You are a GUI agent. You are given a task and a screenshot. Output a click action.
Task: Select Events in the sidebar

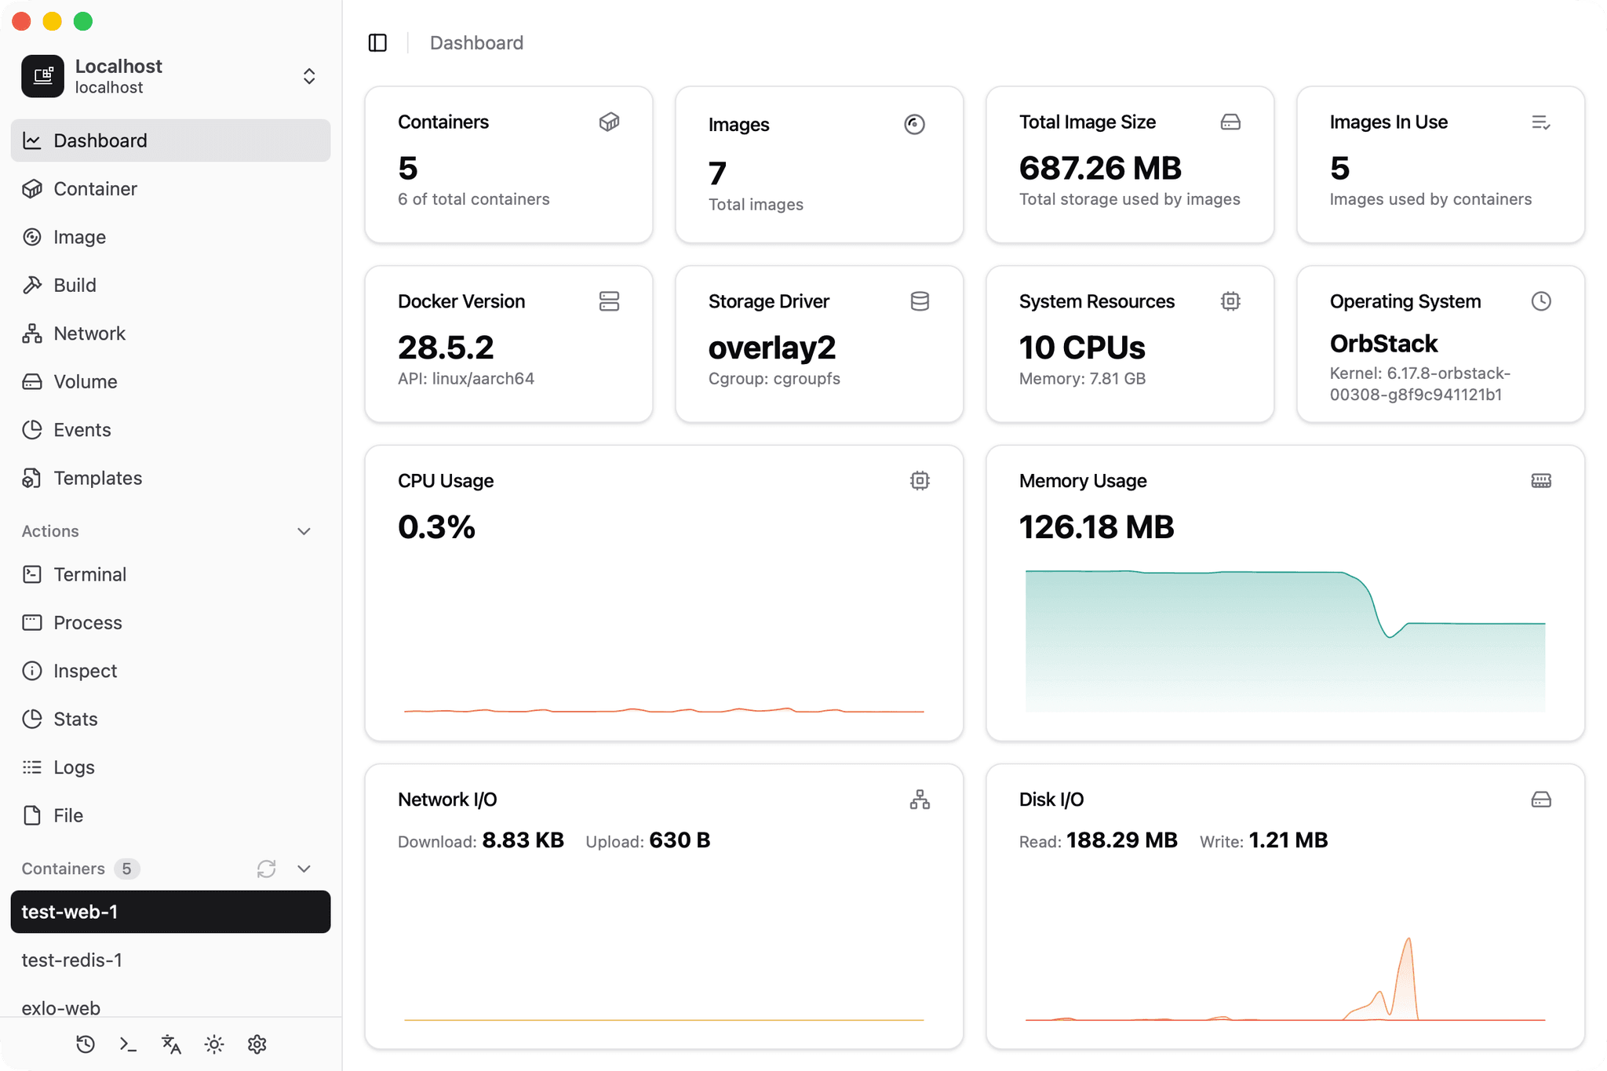tap(82, 429)
